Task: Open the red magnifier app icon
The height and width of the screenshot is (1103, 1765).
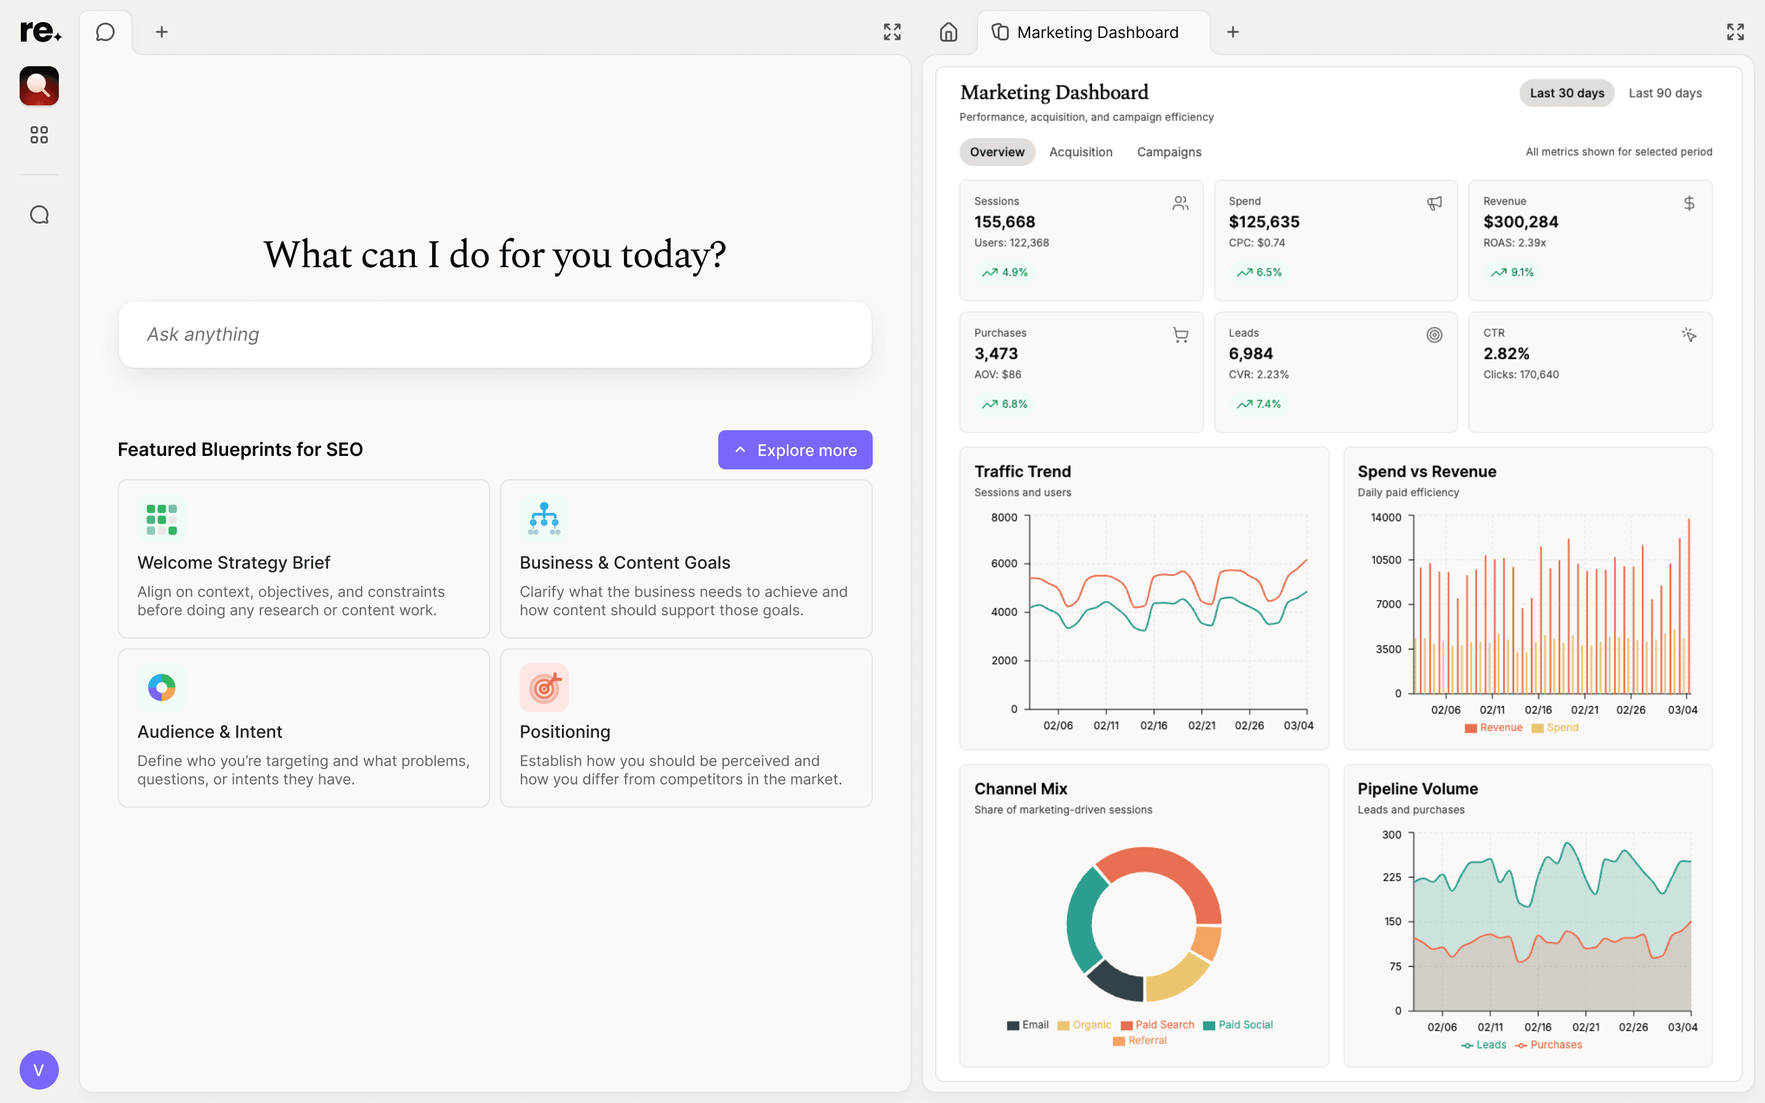Action: [39, 86]
